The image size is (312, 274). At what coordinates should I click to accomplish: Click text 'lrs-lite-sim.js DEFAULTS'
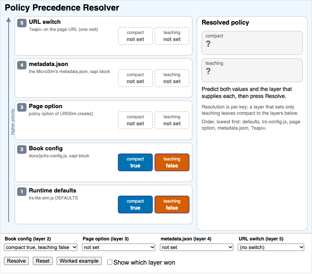tap(53, 198)
